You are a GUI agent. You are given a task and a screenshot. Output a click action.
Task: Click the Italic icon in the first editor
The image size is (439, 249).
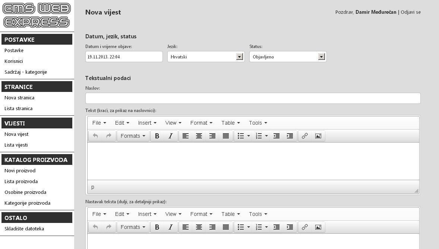(170, 135)
